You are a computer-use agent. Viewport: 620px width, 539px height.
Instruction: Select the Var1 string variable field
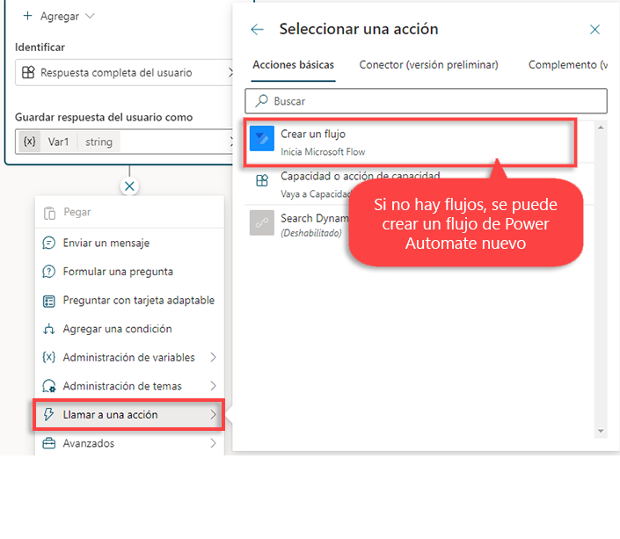(124, 142)
